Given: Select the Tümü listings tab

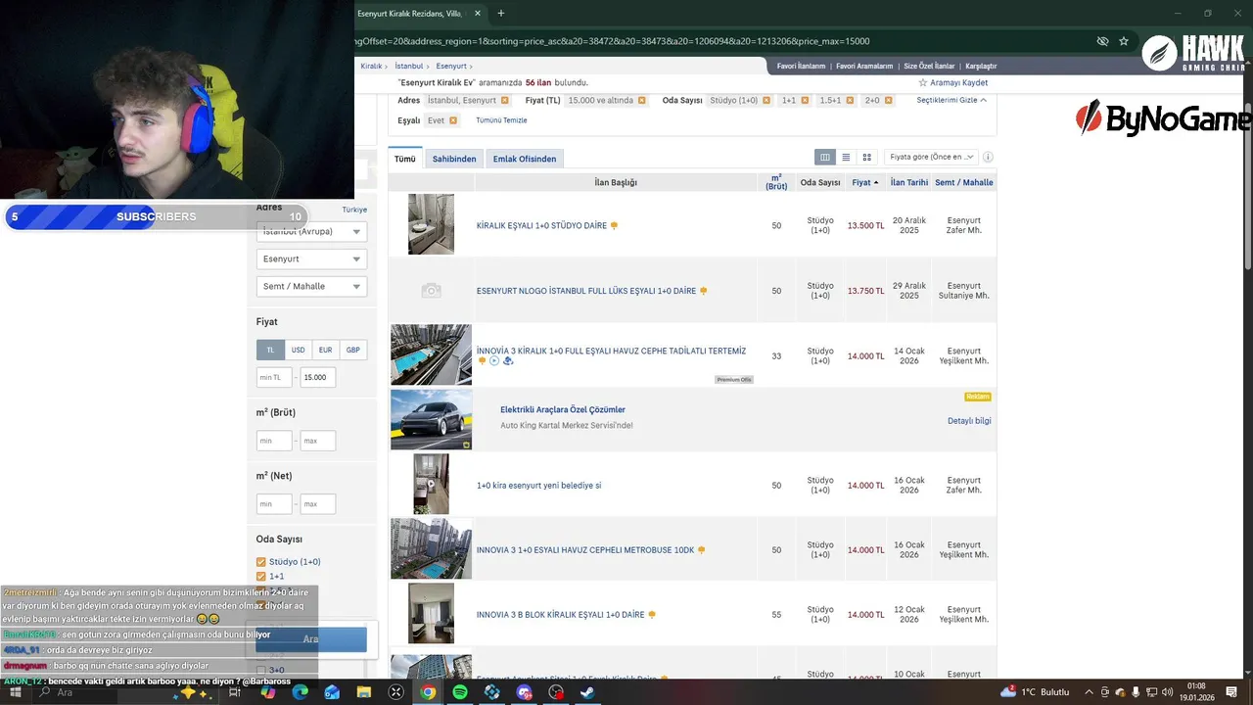Looking at the screenshot, I should (x=405, y=159).
